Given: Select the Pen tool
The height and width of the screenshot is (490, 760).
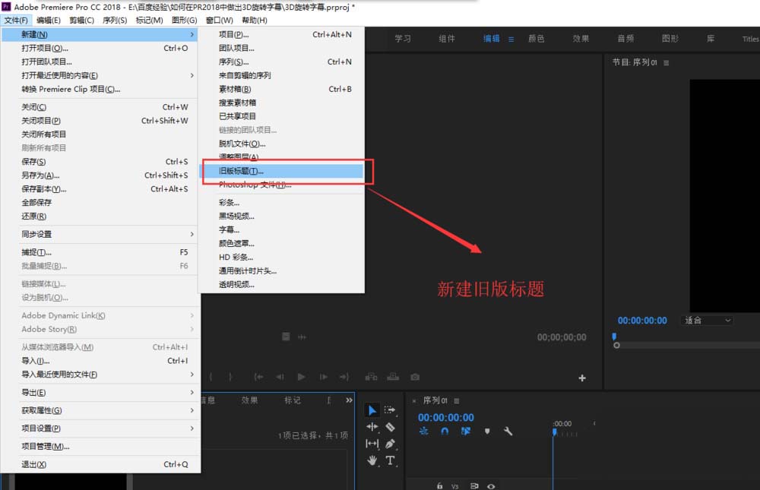Looking at the screenshot, I should [x=391, y=444].
